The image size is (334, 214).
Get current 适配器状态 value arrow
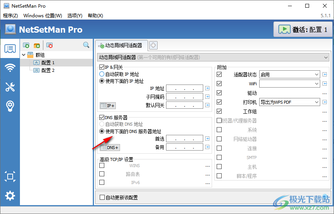coord(325,74)
